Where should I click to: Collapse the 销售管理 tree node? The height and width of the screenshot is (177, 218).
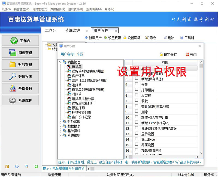pos(60,62)
